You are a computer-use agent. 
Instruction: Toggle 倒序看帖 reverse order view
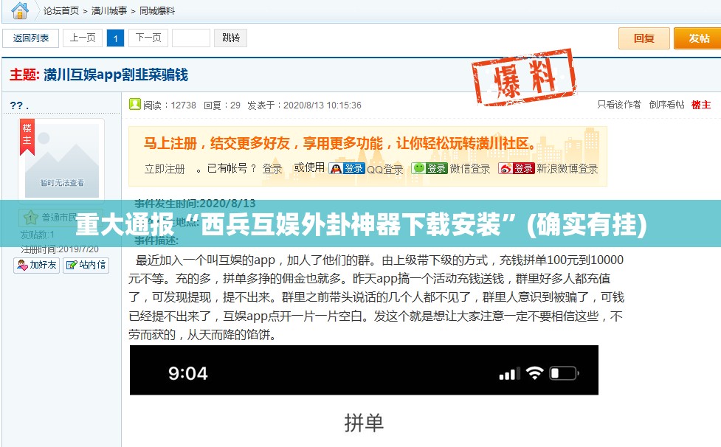click(x=667, y=105)
